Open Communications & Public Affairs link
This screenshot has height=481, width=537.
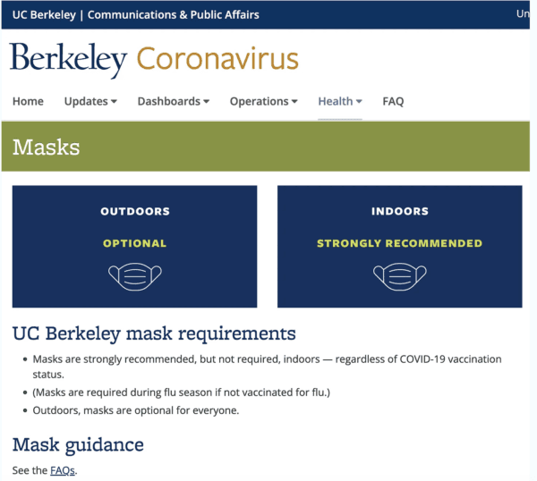pyautogui.click(x=173, y=14)
